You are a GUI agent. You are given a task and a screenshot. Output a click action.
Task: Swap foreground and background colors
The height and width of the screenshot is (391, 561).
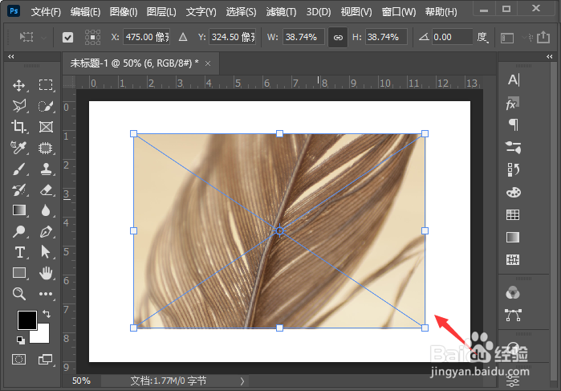pyautogui.click(x=47, y=314)
